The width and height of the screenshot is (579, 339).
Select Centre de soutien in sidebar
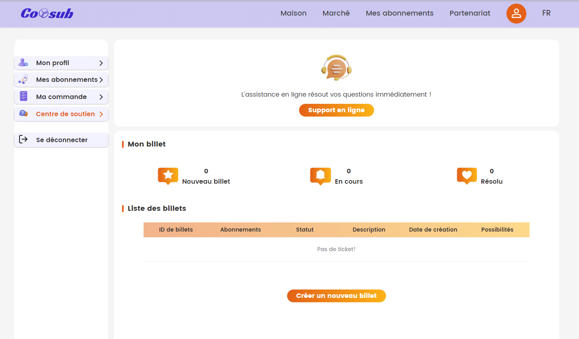[65, 114]
